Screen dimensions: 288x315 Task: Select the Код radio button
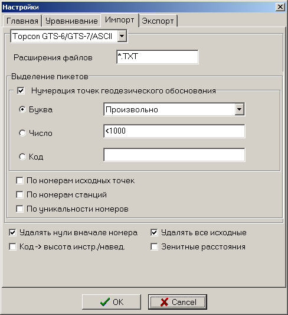(22, 157)
